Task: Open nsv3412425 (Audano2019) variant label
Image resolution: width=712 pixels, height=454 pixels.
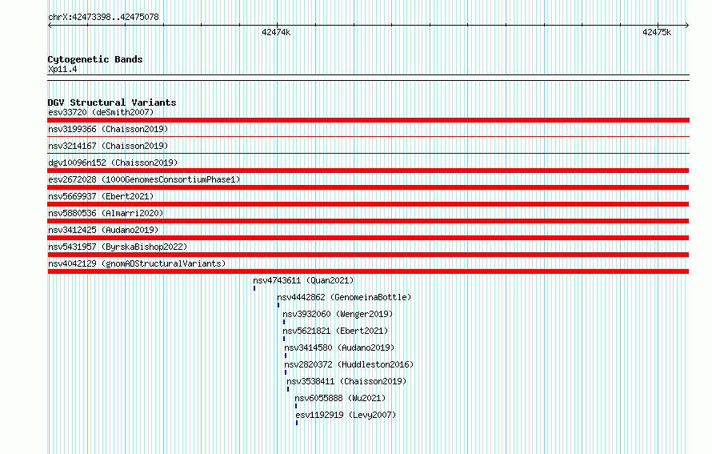Action: (103, 230)
